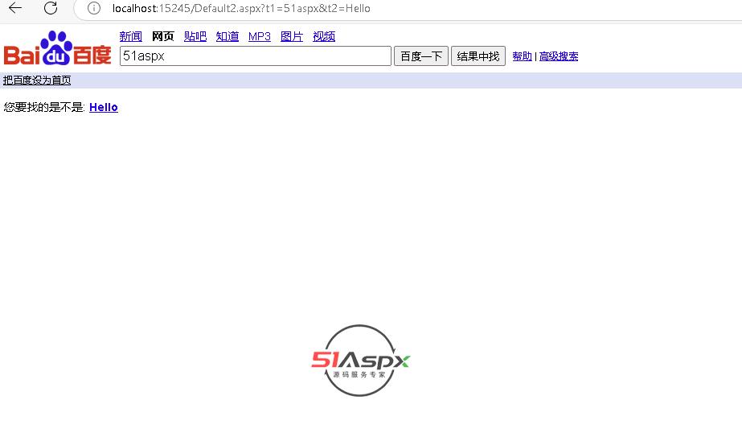The image size is (742, 433).
Task: Click the site information icon in the address bar
Action: pos(94,8)
